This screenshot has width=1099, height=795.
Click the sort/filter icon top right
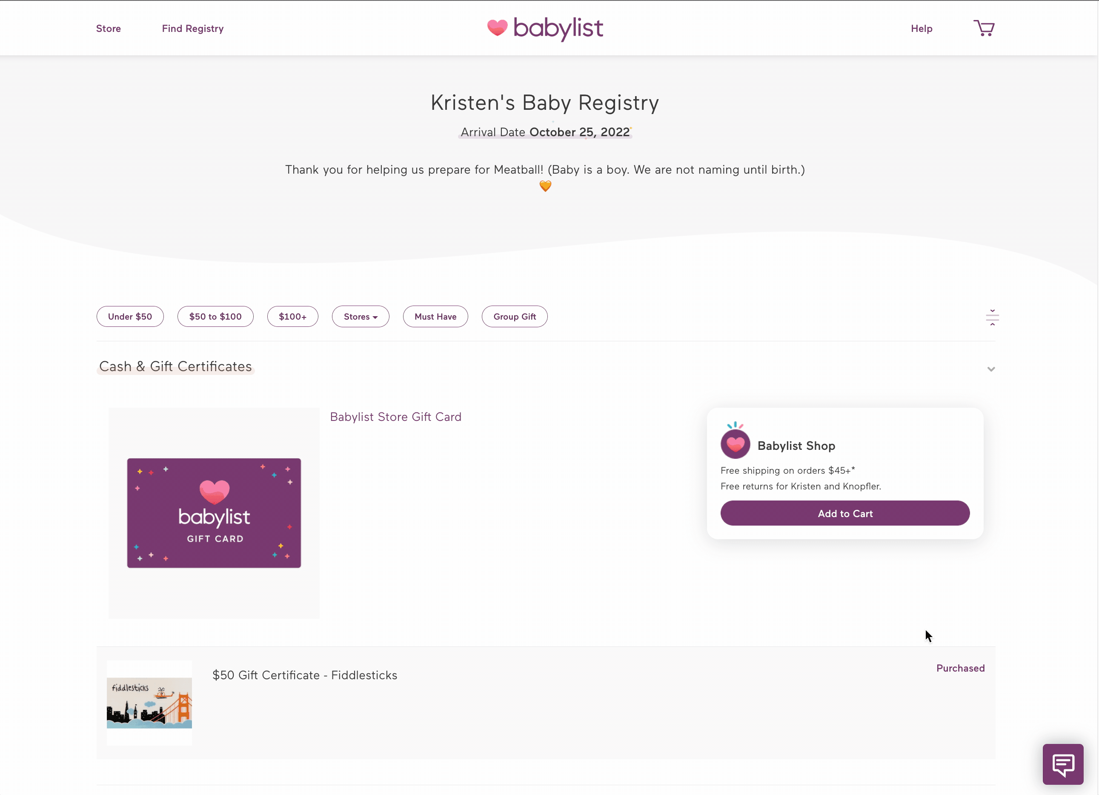(x=991, y=317)
